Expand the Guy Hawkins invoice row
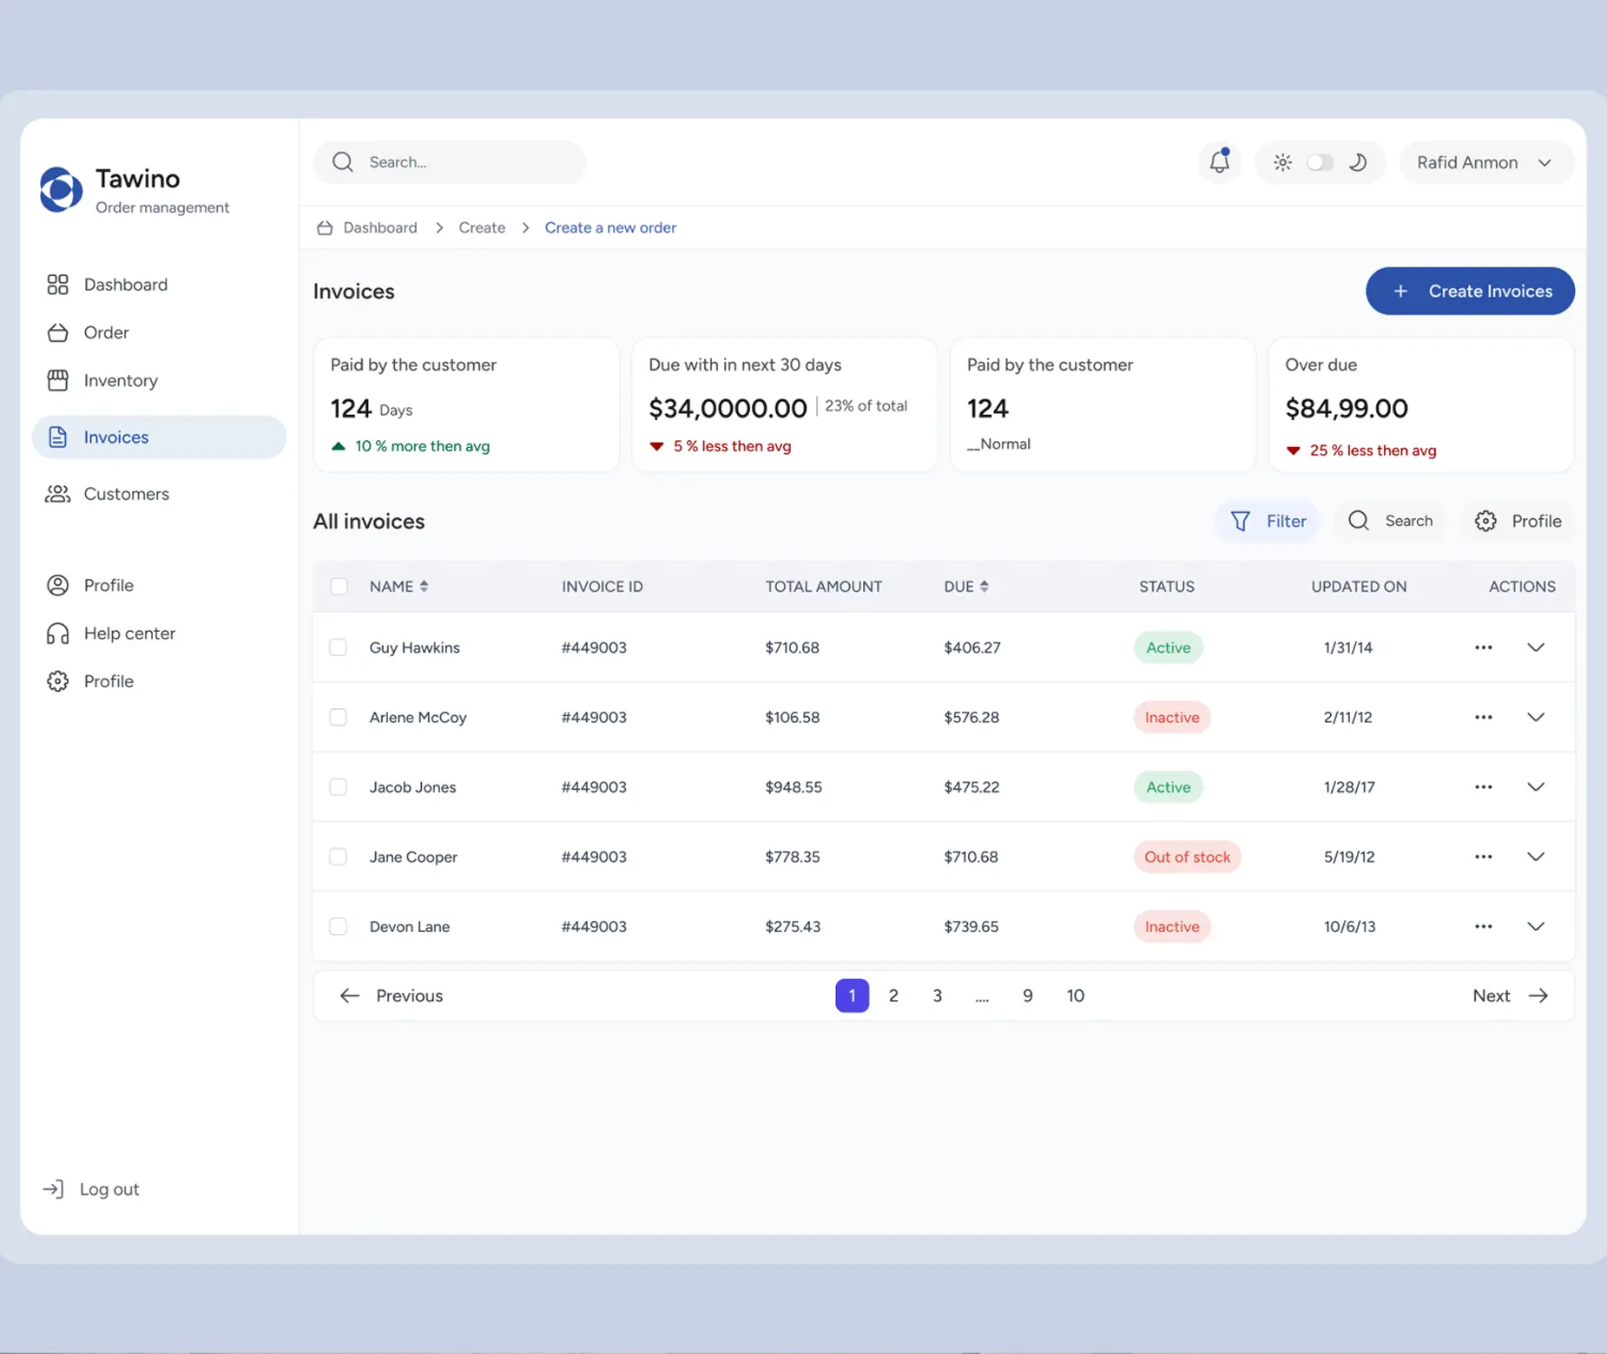Viewport: 1607px width, 1354px height. 1536,647
